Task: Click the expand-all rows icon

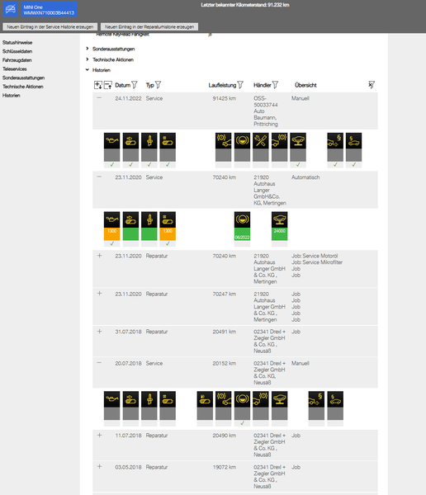Action: pyautogui.click(x=98, y=85)
